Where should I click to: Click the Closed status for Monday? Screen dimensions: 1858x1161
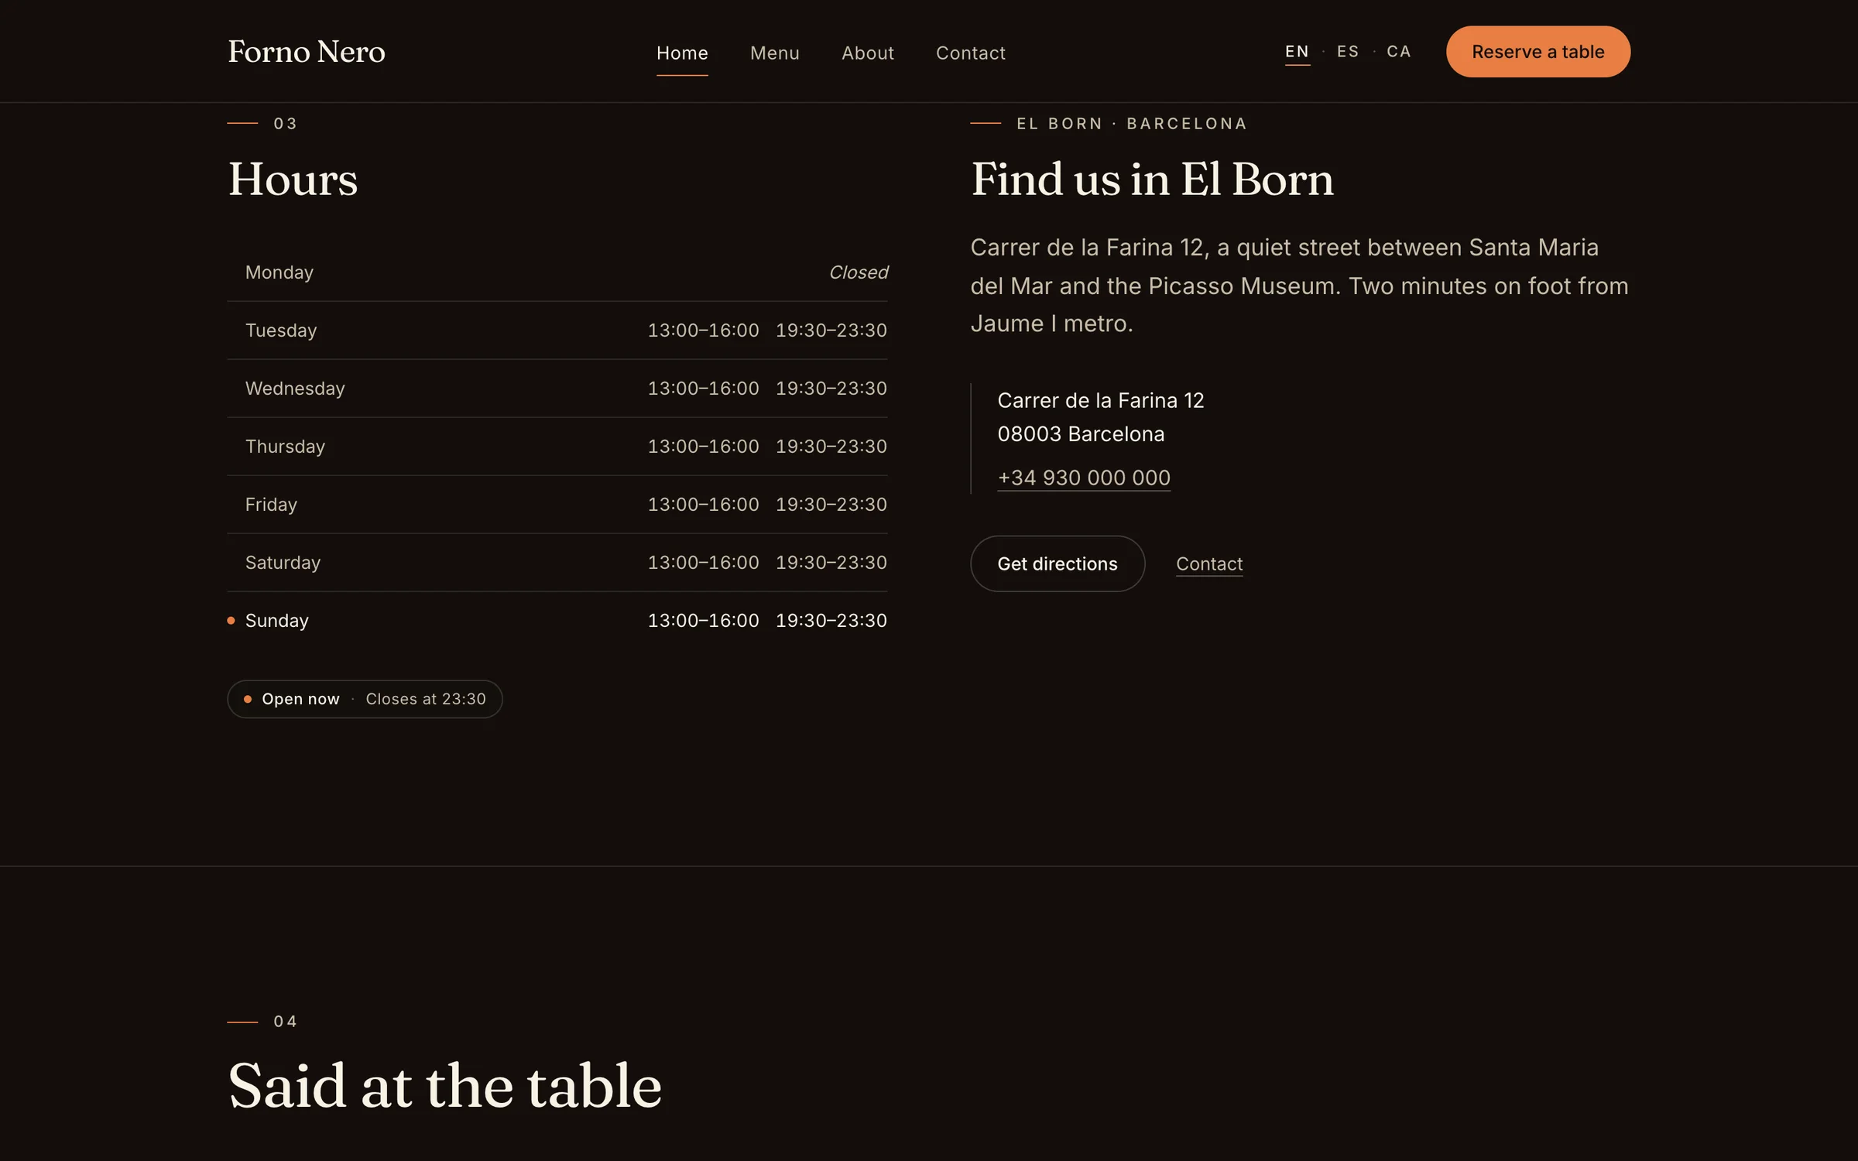tap(859, 272)
